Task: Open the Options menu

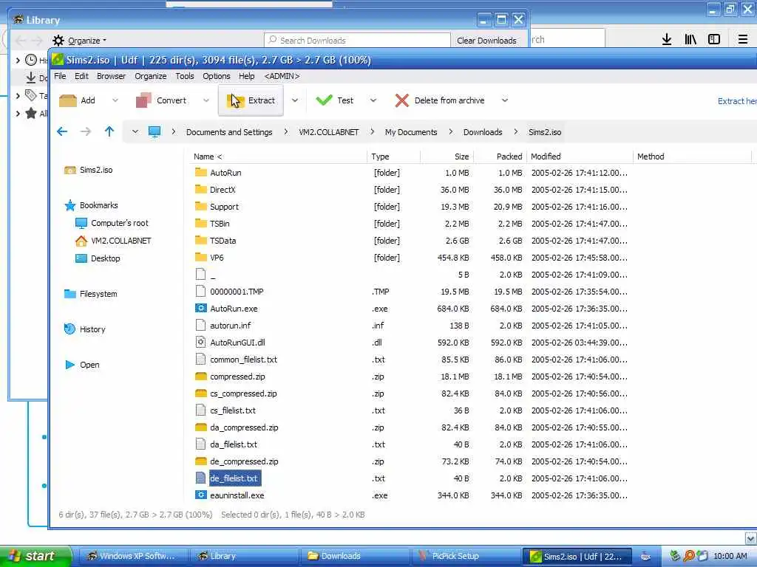Action: 217,76
